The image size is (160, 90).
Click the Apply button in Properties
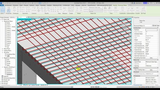157,85
